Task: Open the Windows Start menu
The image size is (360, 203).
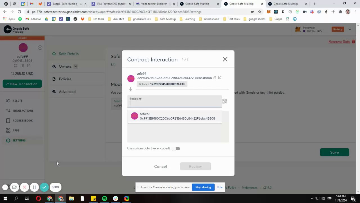Action: 5,198
